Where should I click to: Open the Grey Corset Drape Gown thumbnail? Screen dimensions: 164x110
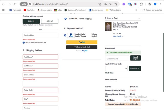coord(108,27)
